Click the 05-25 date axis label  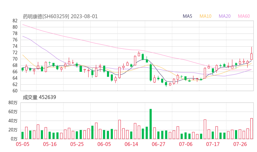pos(77,144)
